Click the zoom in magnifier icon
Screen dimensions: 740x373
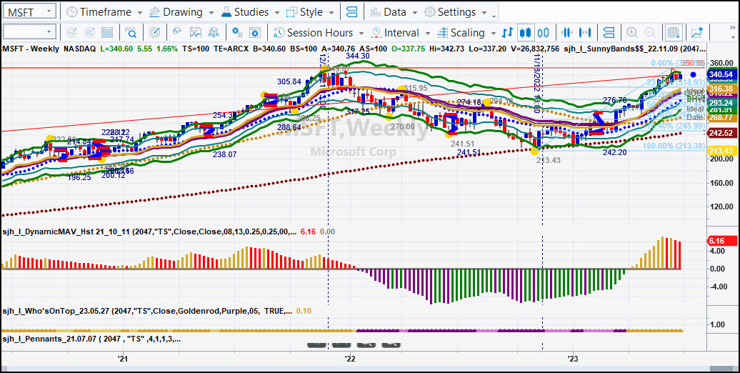coord(632,33)
